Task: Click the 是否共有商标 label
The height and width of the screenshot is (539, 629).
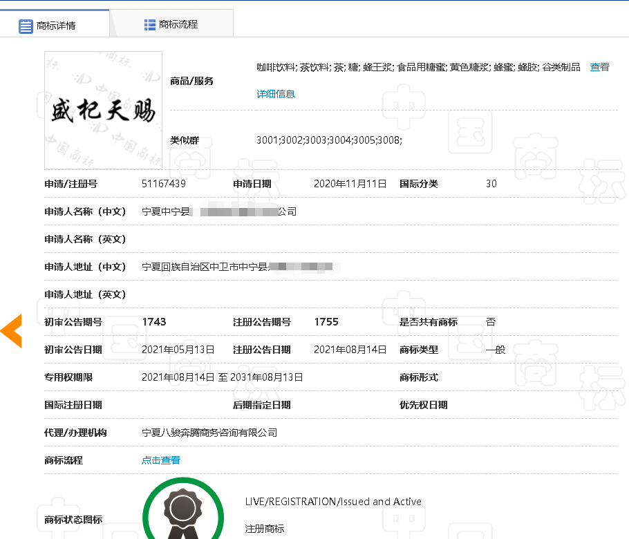Action: [428, 321]
